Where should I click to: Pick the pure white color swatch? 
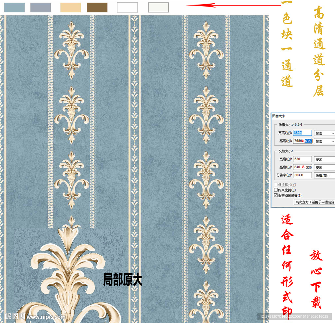127,8
